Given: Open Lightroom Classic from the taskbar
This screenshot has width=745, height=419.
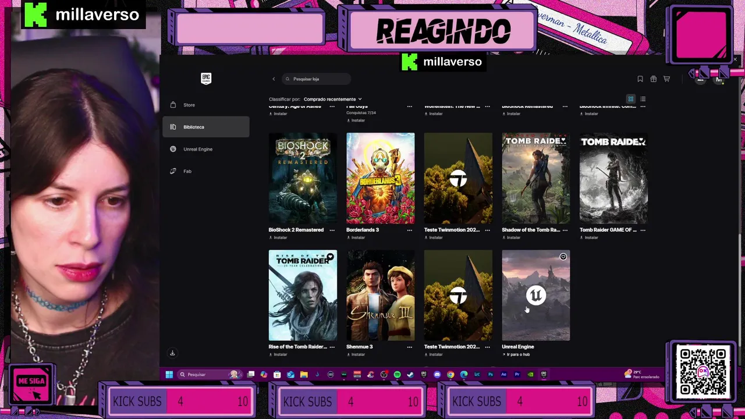Looking at the screenshot, I should 477,374.
